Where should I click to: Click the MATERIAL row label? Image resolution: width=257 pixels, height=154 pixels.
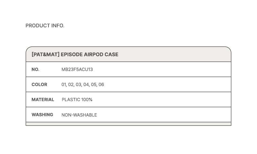tap(43, 100)
